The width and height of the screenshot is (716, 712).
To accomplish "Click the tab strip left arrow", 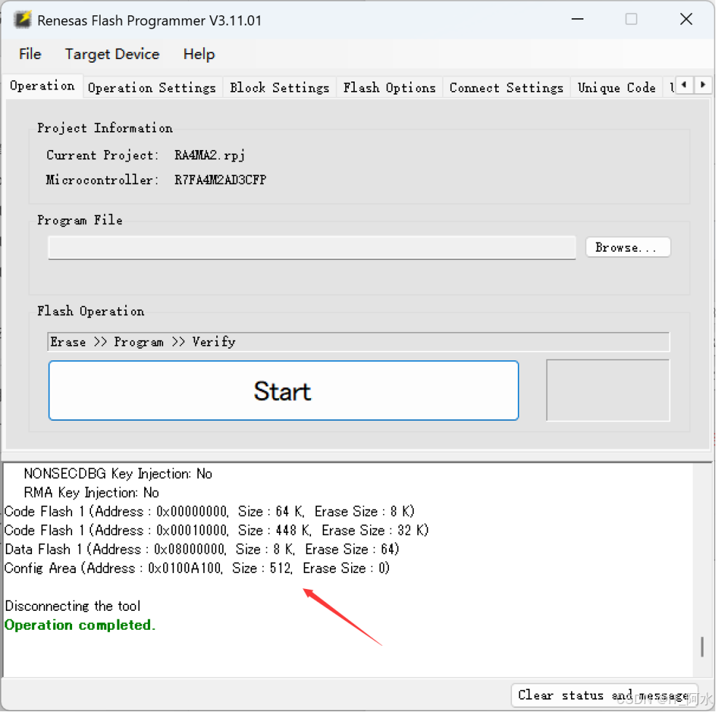I will [x=683, y=84].
